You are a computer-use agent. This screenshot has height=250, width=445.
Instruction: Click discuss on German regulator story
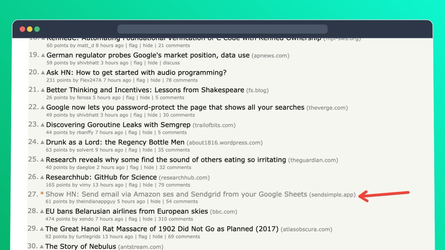[171, 63]
